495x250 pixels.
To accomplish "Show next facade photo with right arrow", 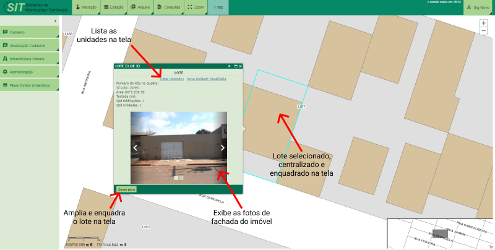I will [x=223, y=147].
